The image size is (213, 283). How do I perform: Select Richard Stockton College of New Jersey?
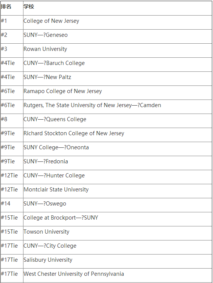pos(74,133)
